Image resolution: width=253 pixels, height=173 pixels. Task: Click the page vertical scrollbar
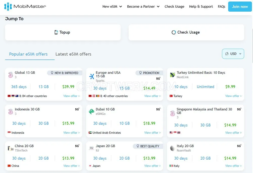pyautogui.click(x=252, y=46)
